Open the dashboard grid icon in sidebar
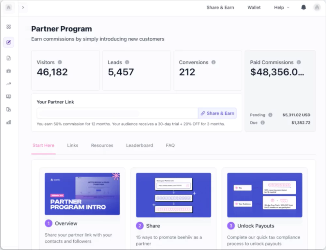The image size is (326, 250). click(8, 27)
